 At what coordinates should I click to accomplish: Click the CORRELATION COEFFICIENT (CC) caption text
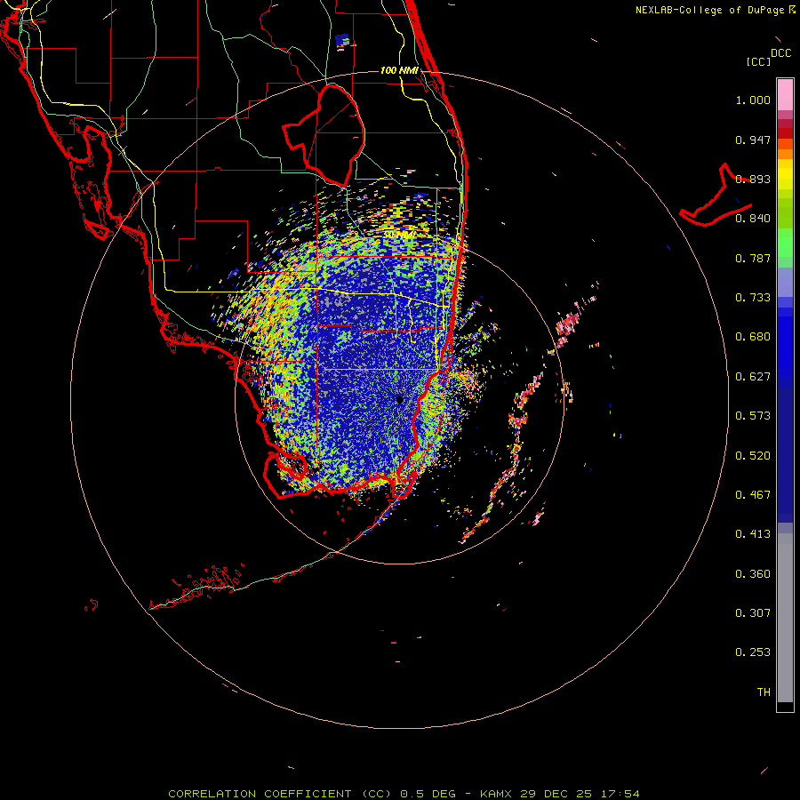click(x=280, y=794)
